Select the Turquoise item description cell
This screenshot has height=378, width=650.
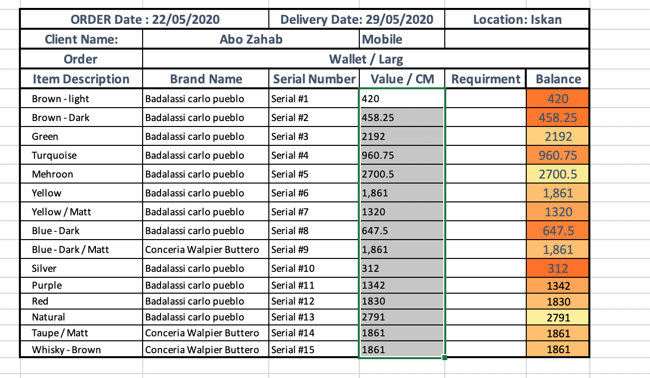coord(81,155)
